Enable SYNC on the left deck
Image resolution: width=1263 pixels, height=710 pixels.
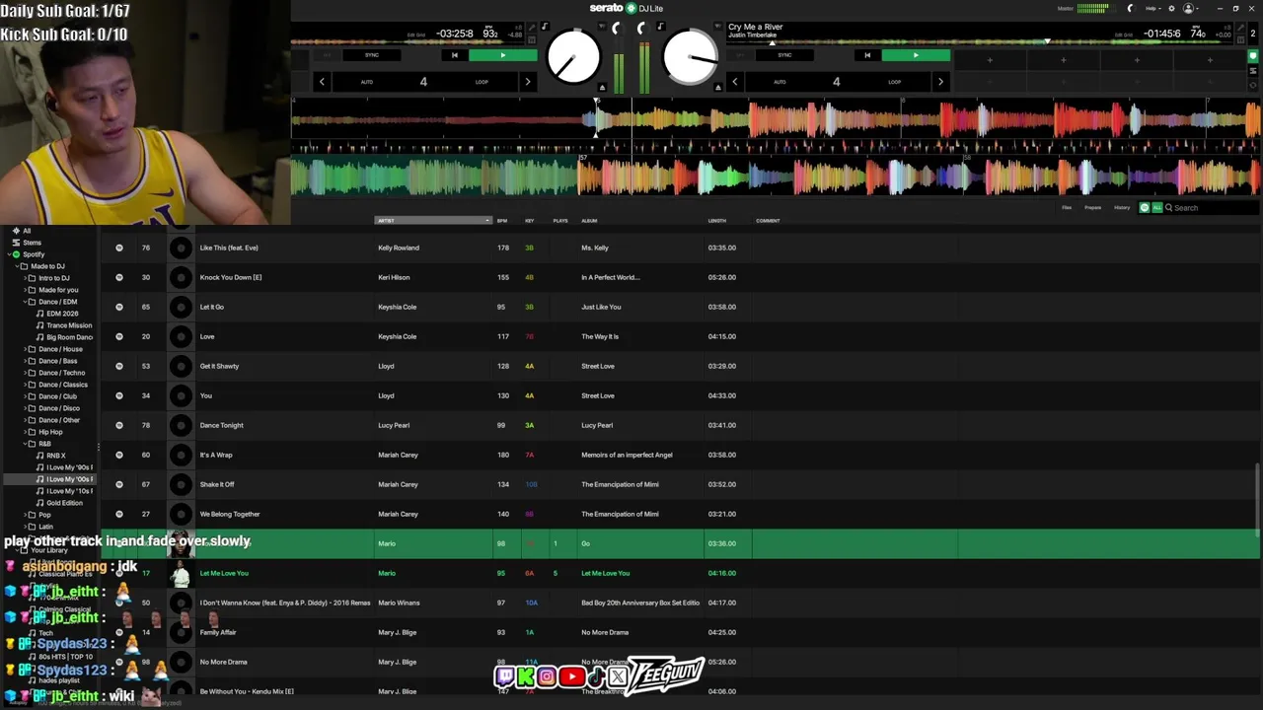pos(372,55)
